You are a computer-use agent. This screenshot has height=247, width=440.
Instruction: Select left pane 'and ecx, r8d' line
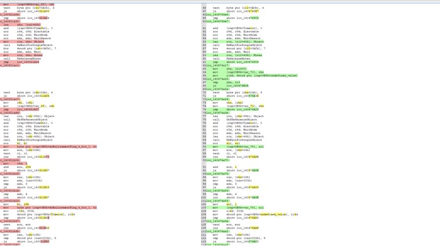click(x=17, y=167)
